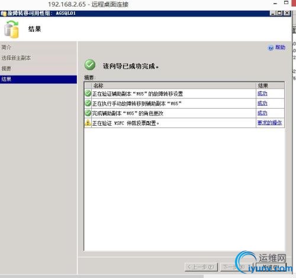
Task: Select row 正在验证 WSFC 仲裁投票配置
Action: tap(184, 123)
